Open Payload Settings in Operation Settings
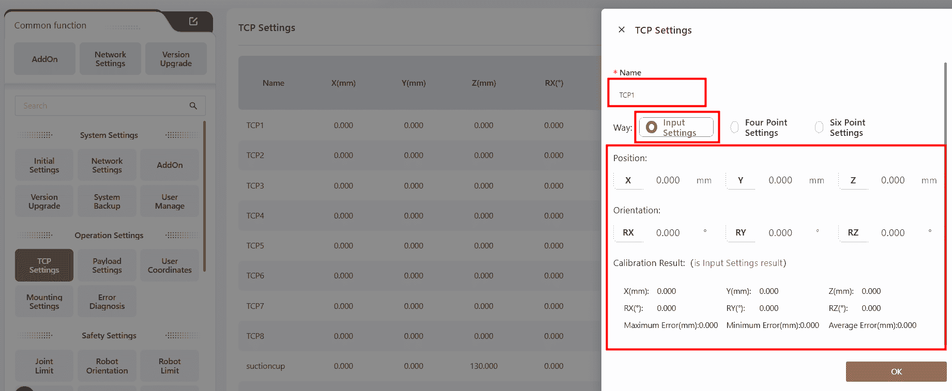This screenshot has height=391, width=952. 107,265
